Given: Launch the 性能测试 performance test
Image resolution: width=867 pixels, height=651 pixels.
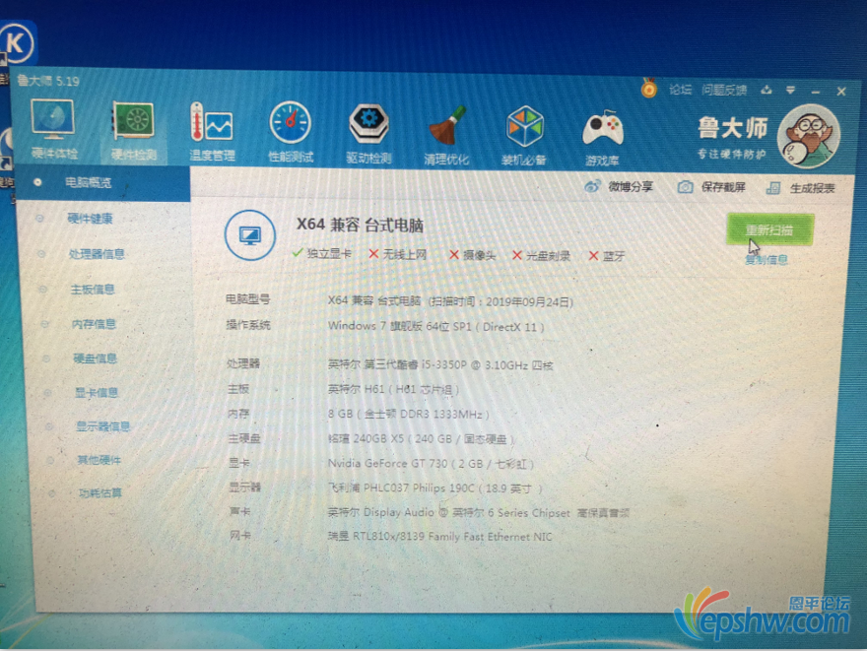Looking at the screenshot, I should 291,133.
